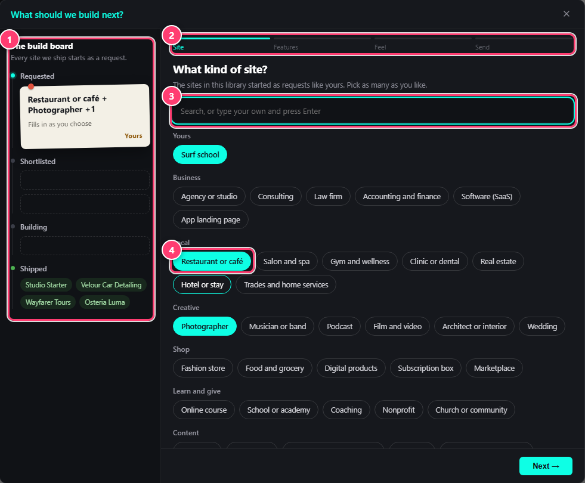The width and height of the screenshot is (585, 483).
Task: Pick the Nonprofit chip
Action: pyautogui.click(x=398, y=410)
